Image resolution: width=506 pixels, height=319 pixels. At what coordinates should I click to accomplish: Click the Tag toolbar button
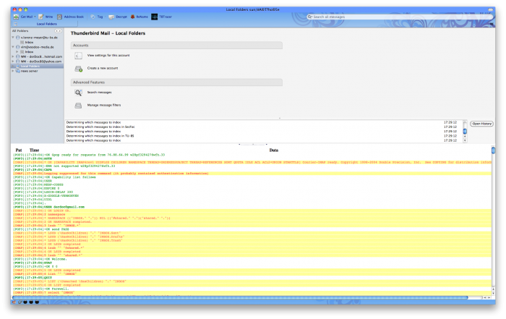[x=97, y=17]
